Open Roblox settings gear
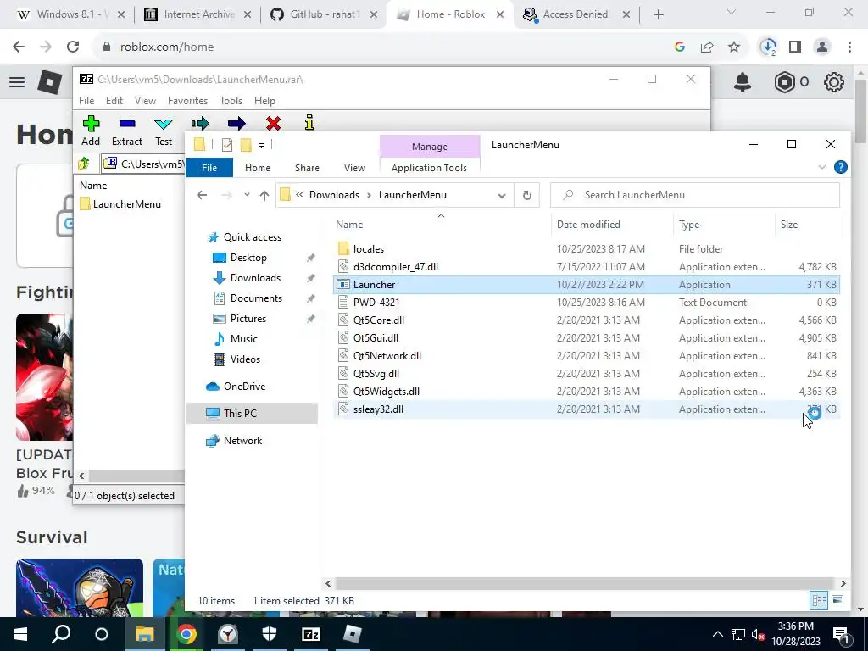 pos(834,82)
